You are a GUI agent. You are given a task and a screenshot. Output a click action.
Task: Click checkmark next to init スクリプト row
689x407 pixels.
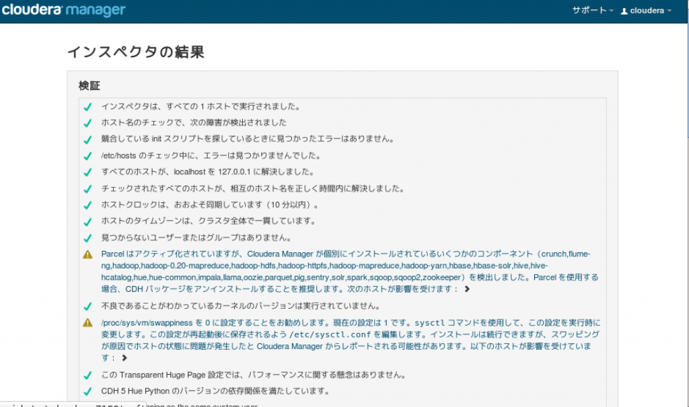coord(87,140)
